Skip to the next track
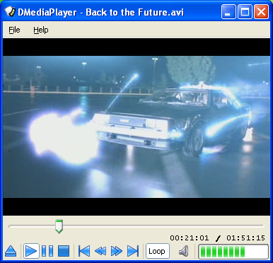 pos(133,251)
